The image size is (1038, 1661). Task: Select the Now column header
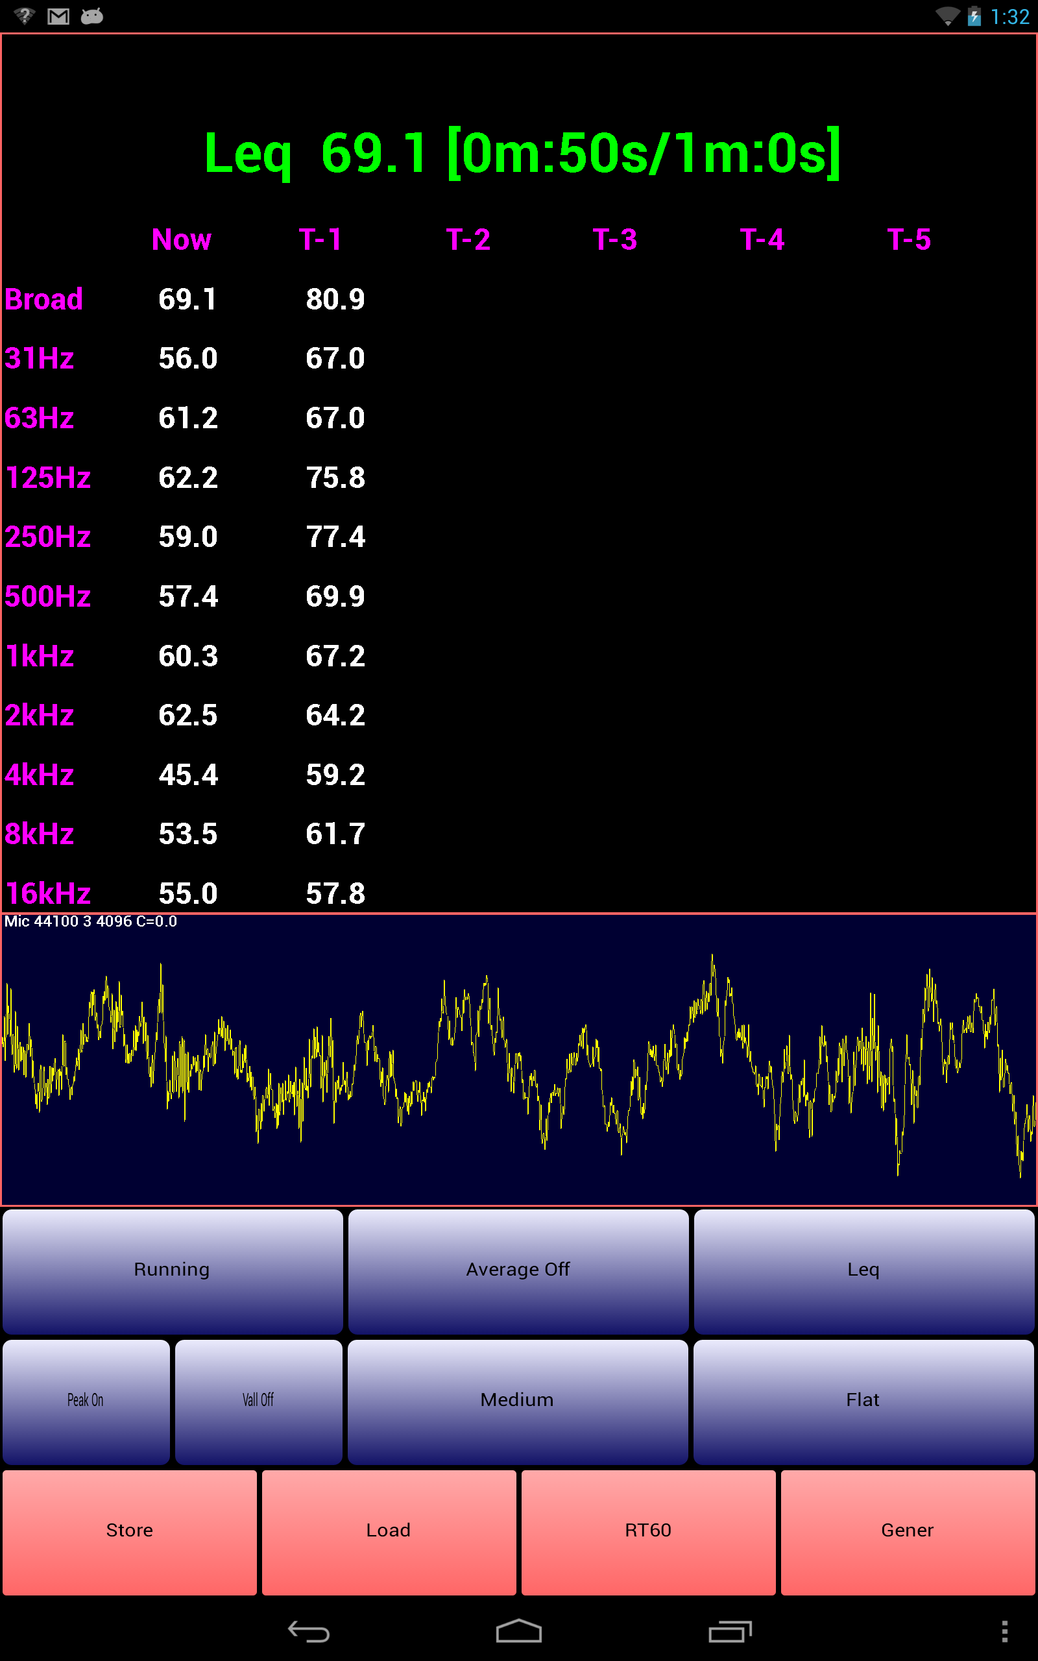[x=182, y=239]
